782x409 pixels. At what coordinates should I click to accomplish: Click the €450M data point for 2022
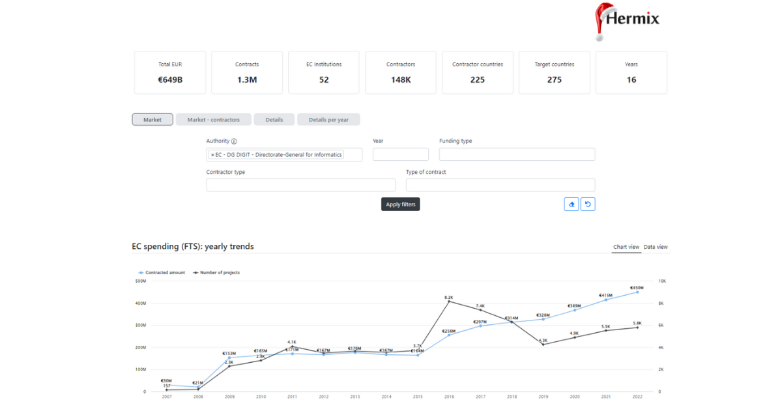[x=637, y=292]
